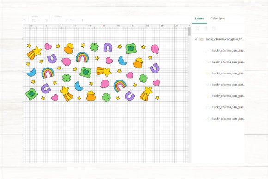Click the first sublayer's thumbnail icon

click(x=208, y=51)
